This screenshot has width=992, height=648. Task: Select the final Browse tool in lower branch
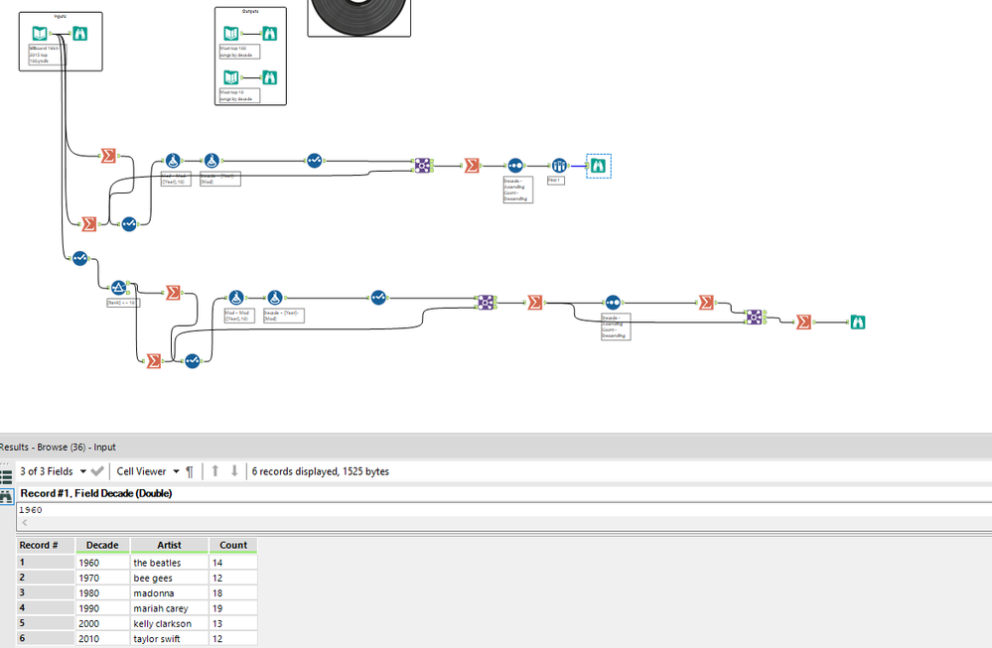click(857, 322)
